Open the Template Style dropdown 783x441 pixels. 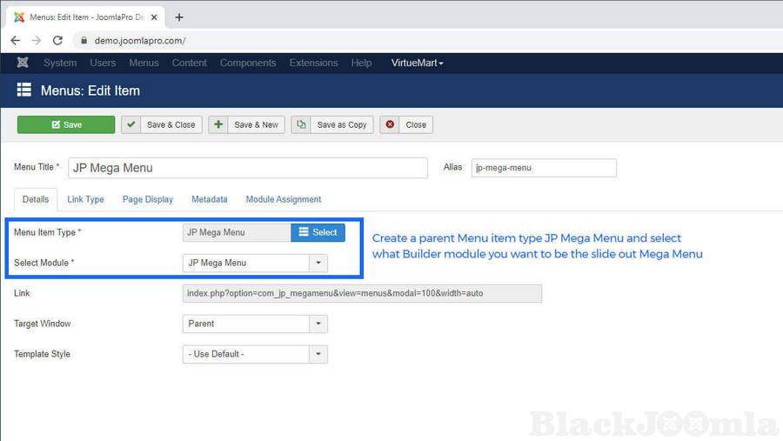click(x=255, y=354)
